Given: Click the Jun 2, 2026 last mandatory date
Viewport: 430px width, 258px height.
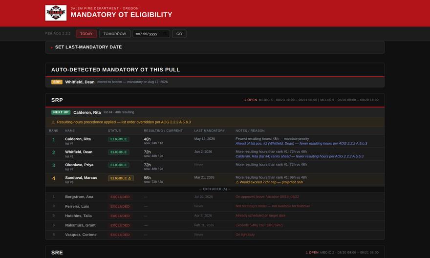Looking at the screenshot, I should (203, 151).
